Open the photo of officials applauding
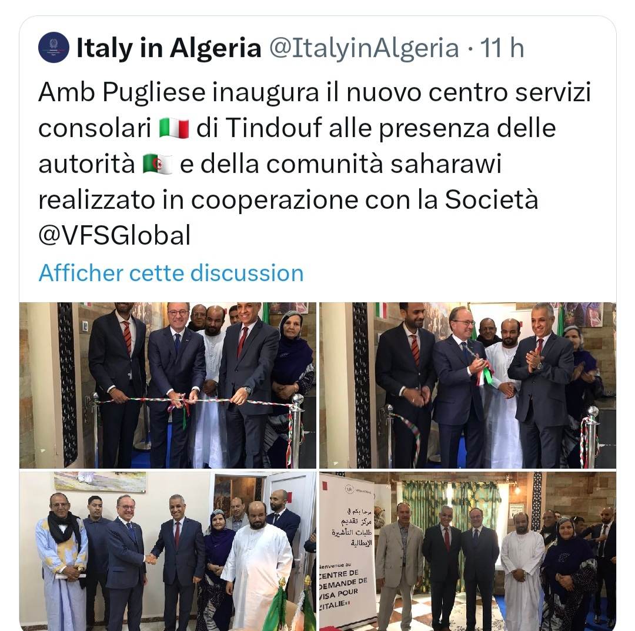 pos(468,385)
